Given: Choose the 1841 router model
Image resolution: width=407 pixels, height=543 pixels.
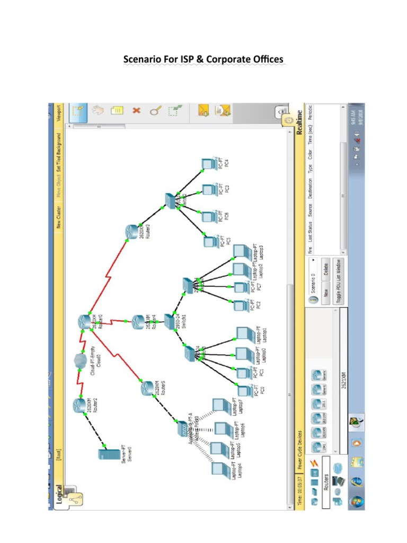Looking at the screenshot, I should coord(318,447).
